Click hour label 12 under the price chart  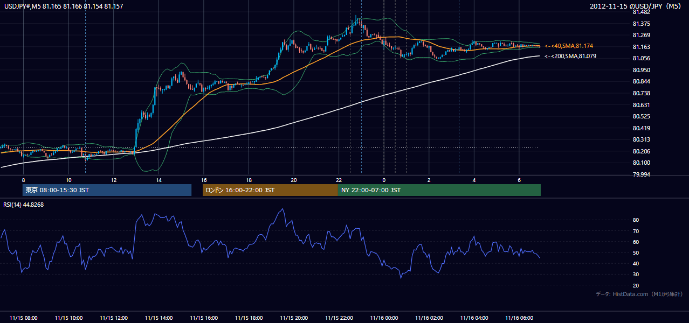(x=113, y=179)
